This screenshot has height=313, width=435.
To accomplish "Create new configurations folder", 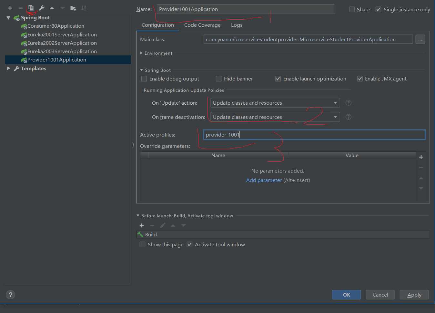I will tap(73, 8).
